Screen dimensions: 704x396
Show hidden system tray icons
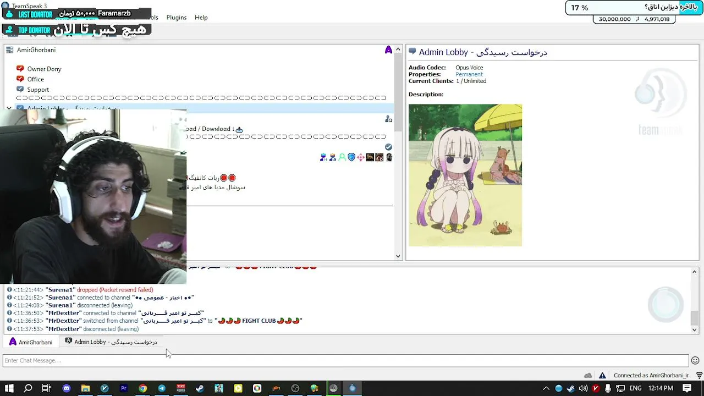tap(546, 388)
